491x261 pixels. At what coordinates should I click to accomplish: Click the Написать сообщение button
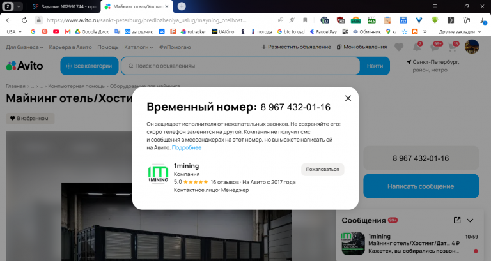pyautogui.click(x=421, y=186)
